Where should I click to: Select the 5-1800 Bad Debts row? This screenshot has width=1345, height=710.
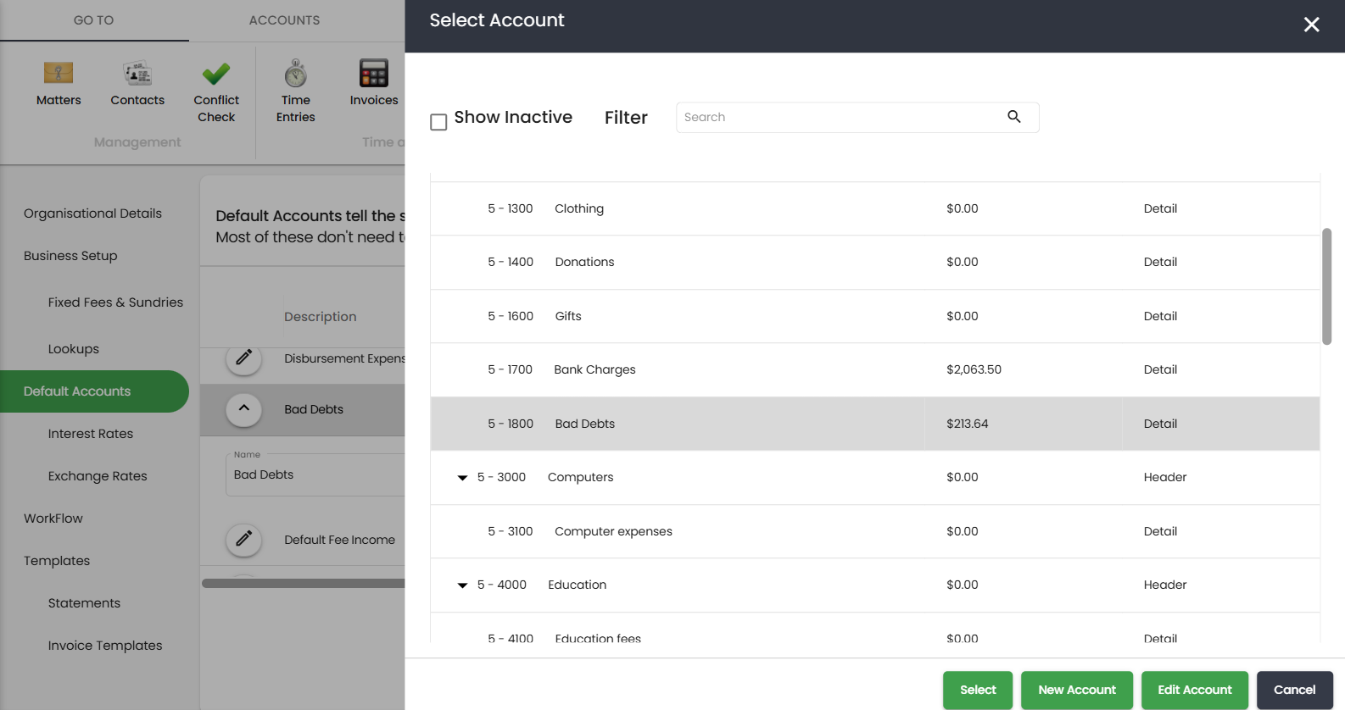tap(875, 424)
